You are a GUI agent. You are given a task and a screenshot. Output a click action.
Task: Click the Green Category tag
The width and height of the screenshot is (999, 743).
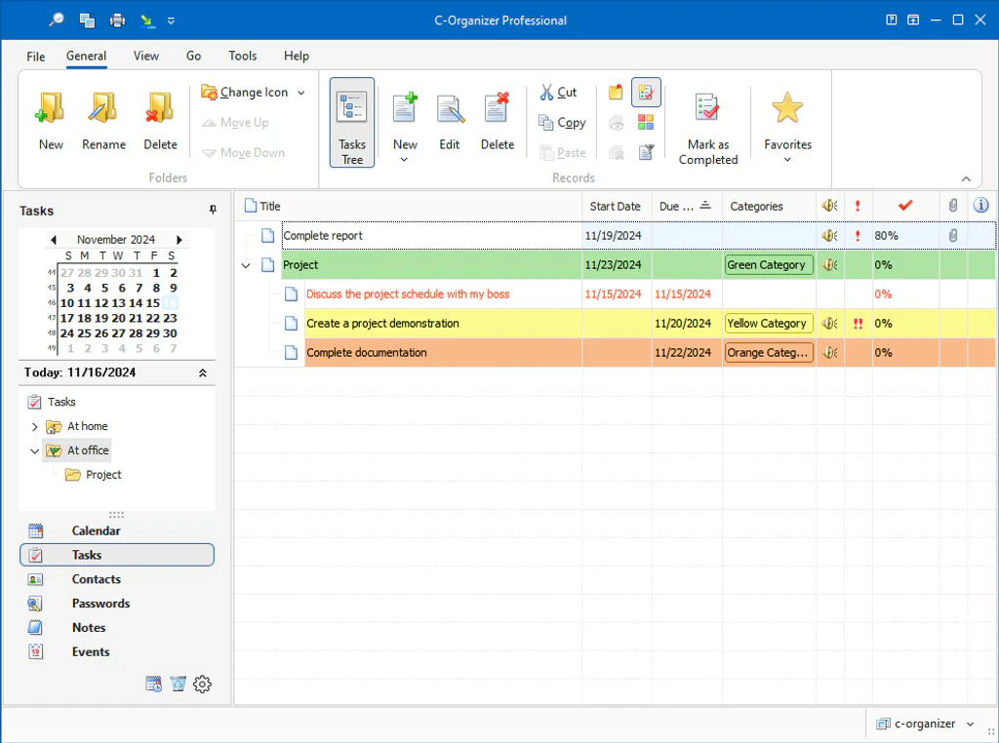click(769, 265)
